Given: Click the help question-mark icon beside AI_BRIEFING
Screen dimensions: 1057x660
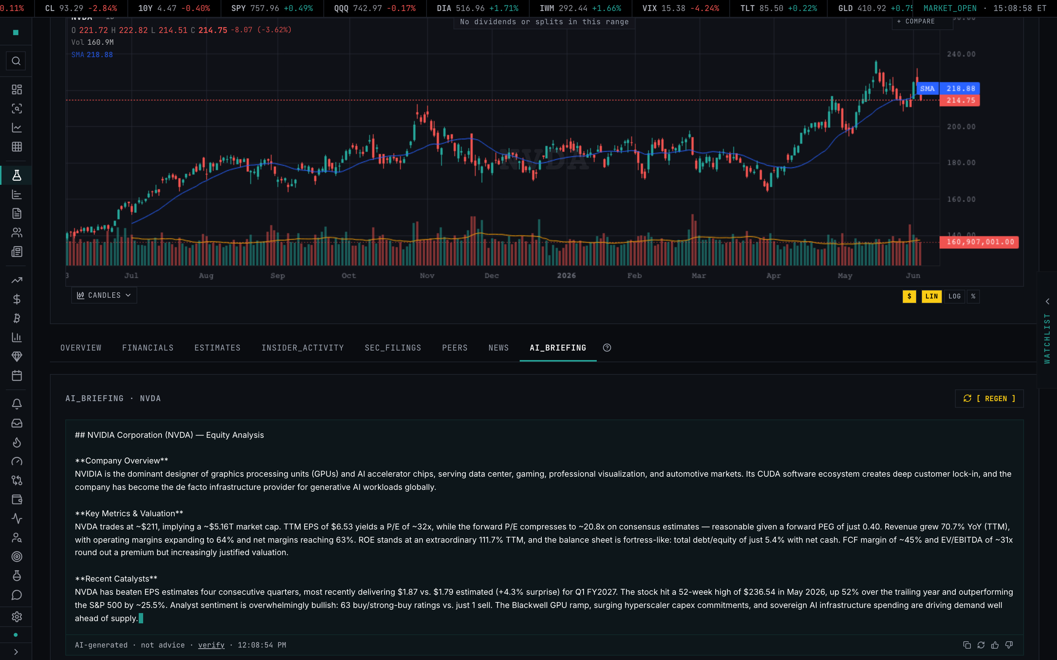Looking at the screenshot, I should point(607,348).
